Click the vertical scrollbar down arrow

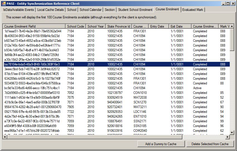coord(232,132)
